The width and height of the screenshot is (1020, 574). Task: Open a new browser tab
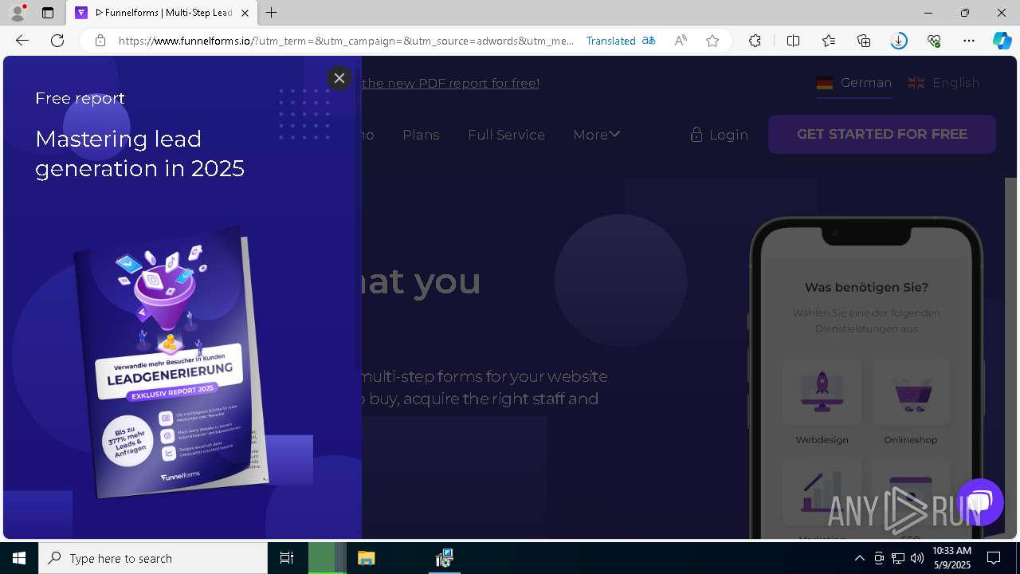[x=272, y=13]
